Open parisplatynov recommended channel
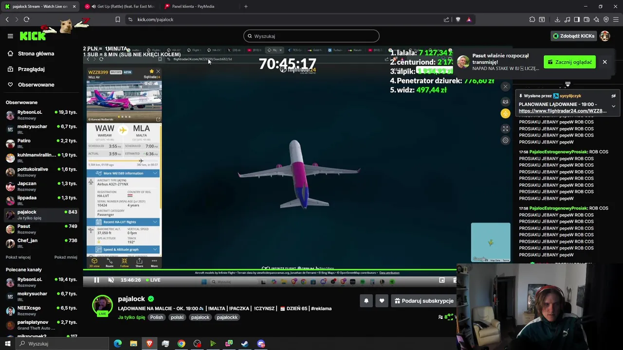This screenshot has width=623, height=350. [x=41, y=325]
